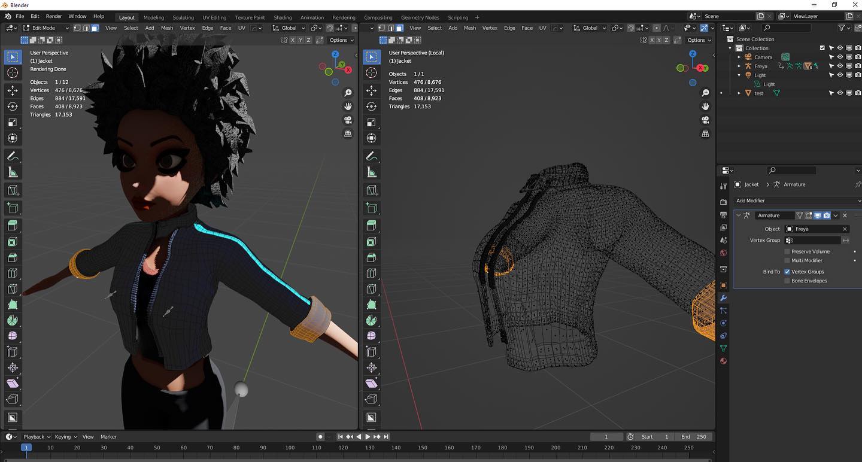The width and height of the screenshot is (862, 462).
Task: Click the zoom magnifier gizmo in the left viewport
Action: tap(348, 93)
